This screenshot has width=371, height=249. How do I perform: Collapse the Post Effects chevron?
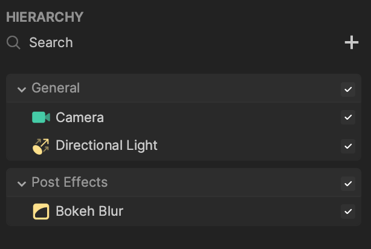(22, 184)
